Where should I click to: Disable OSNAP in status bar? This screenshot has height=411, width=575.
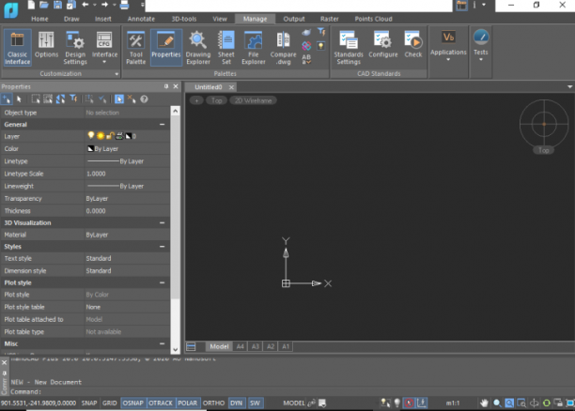[133, 403]
